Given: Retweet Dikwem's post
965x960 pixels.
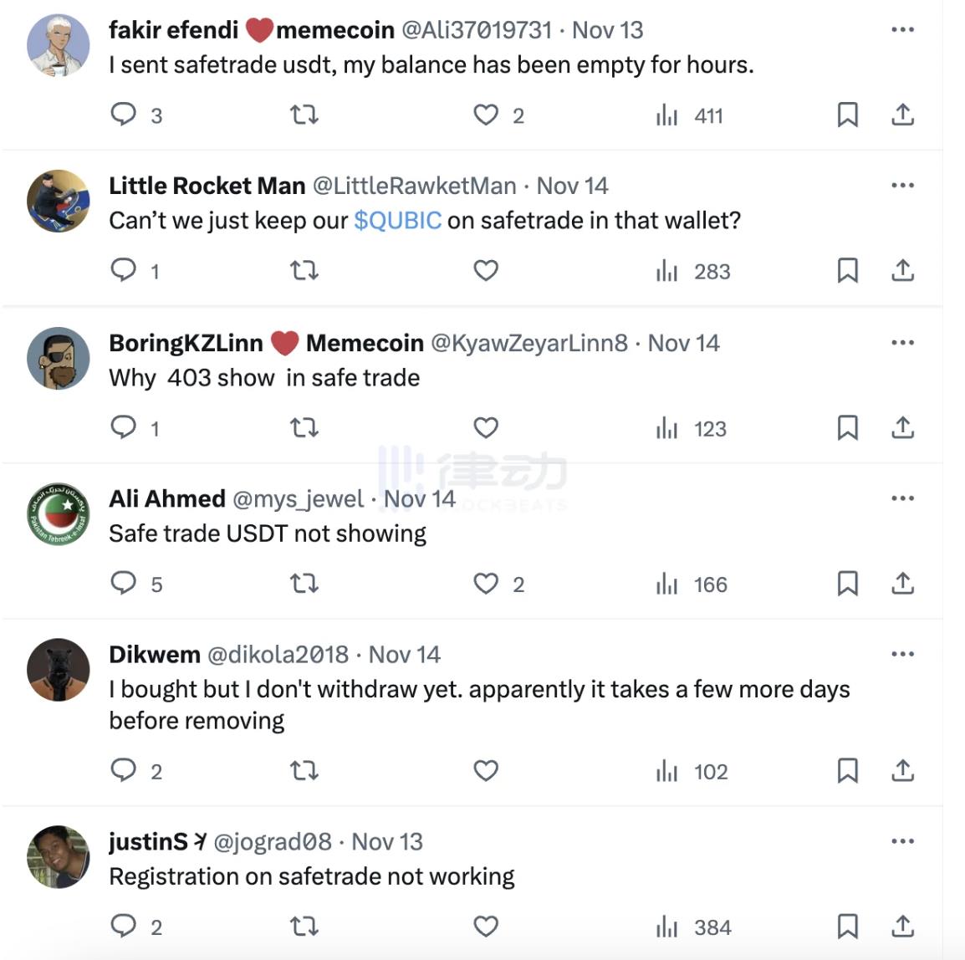Looking at the screenshot, I should [304, 770].
